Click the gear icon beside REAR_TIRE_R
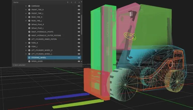193x110 pixels. click(29, 17)
